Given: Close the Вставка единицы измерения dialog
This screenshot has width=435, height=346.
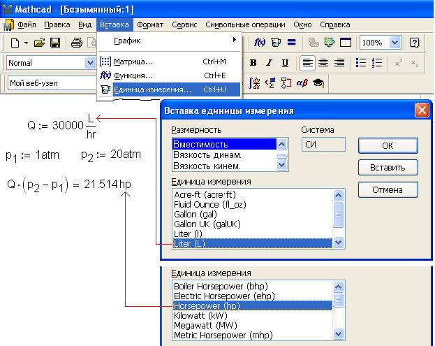Looking at the screenshot, I should 422,110.
